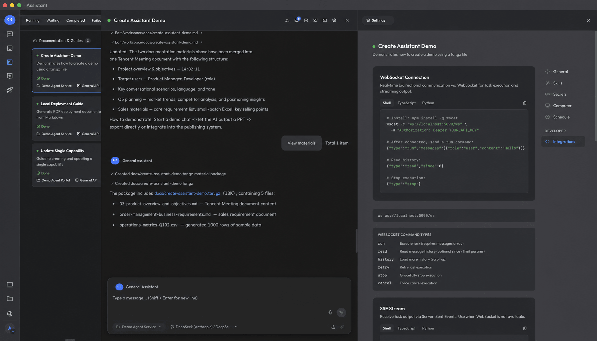Image resolution: width=597 pixels, height=341 pixels.
Task: Click the View materials button
Action: [x=301, y=143]
